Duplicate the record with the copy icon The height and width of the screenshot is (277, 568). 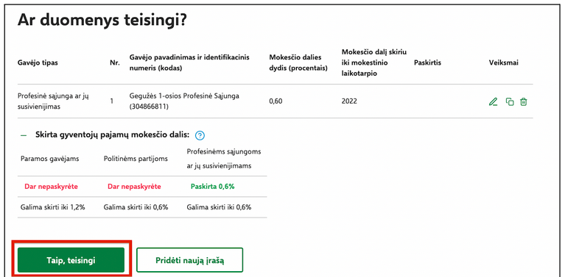(510, 102)
